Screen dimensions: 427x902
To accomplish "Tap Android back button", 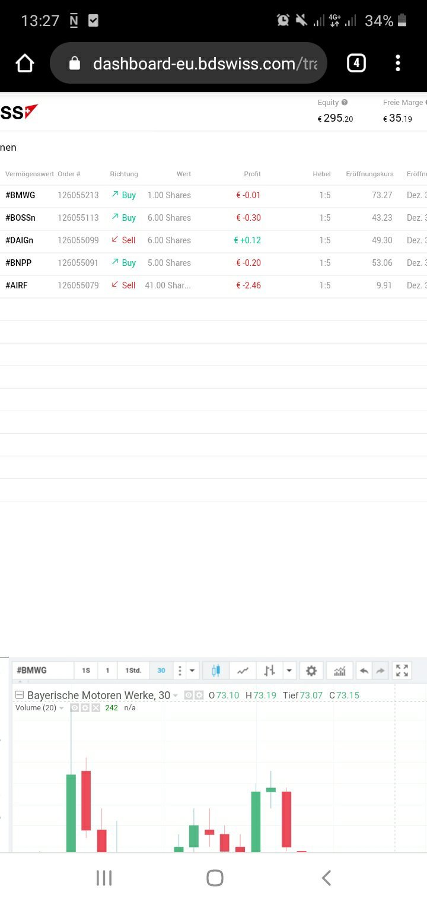I will tap(326, 878).
